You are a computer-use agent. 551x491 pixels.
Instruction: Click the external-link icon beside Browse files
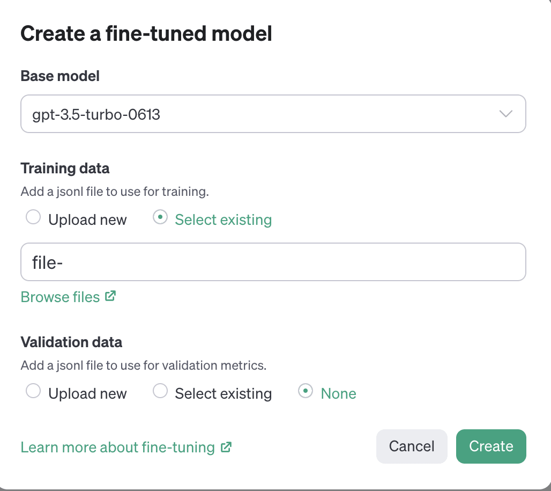tap(110, 296)
